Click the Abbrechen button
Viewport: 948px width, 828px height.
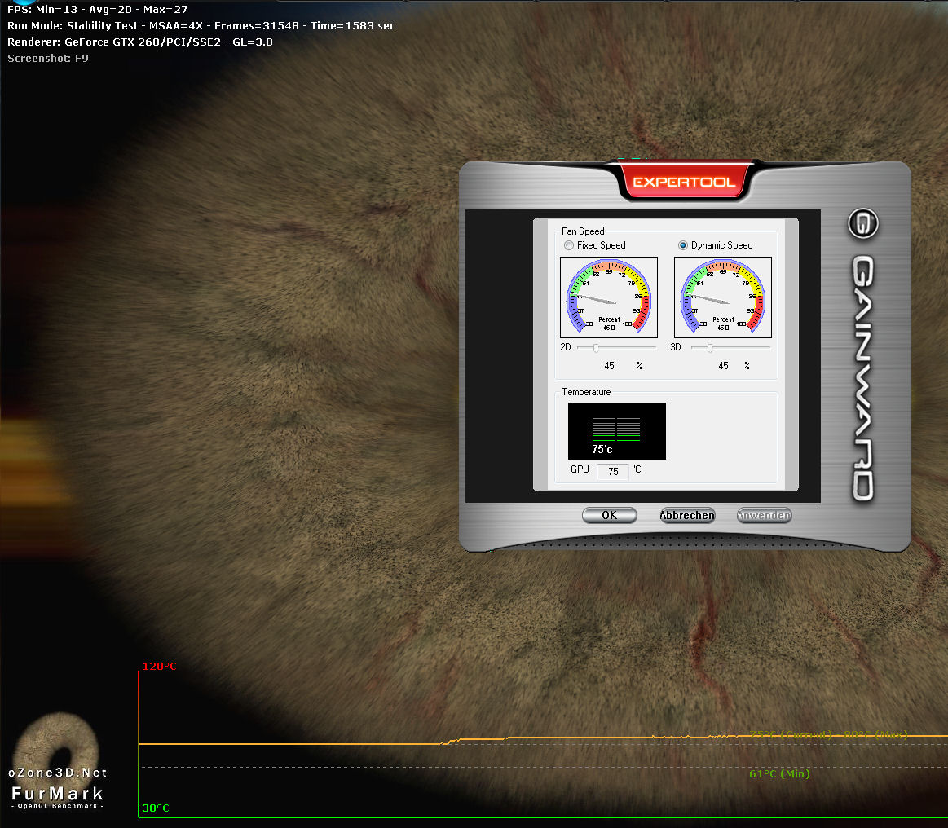(687, 516)
